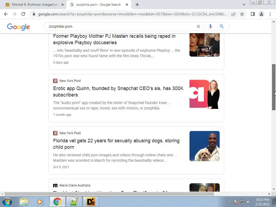Click the forward navigation arrow

[x=15, y=14]
